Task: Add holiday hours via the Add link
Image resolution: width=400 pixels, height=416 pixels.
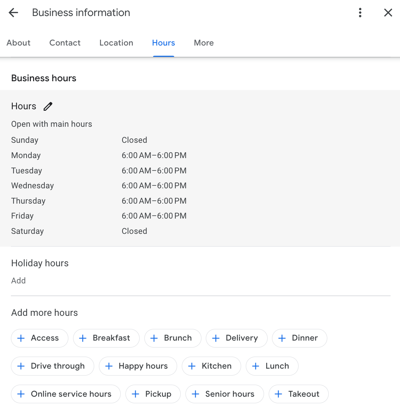Action: pos(19,280)
